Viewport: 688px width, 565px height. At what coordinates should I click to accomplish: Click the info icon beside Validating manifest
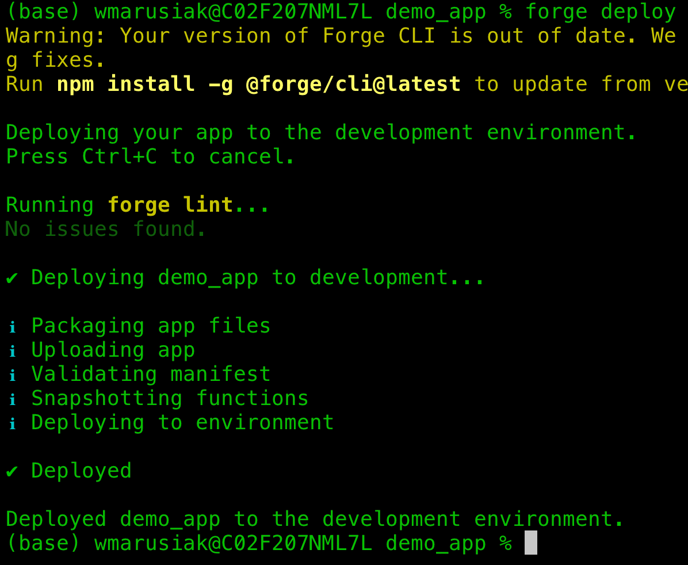12,375
